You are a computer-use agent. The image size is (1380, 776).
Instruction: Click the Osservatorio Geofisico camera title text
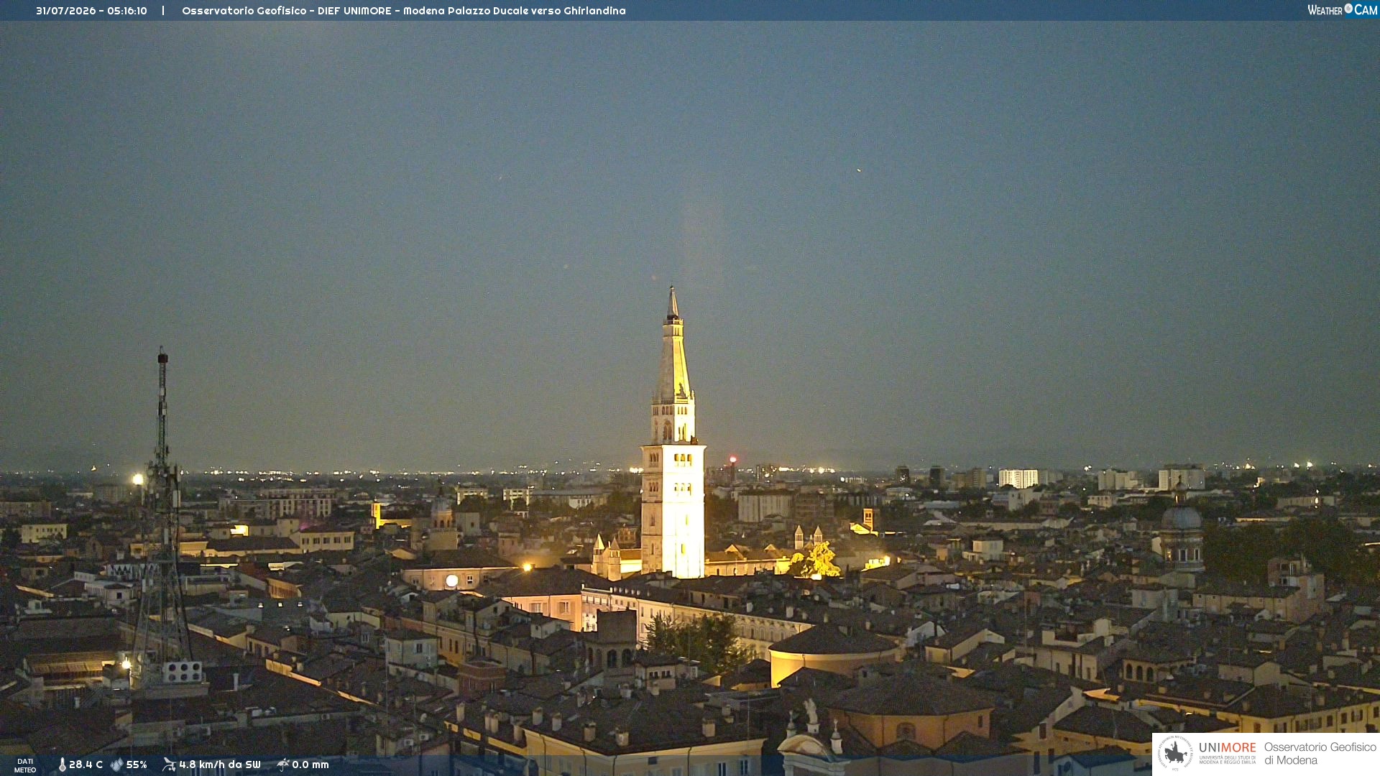(403, 11)
